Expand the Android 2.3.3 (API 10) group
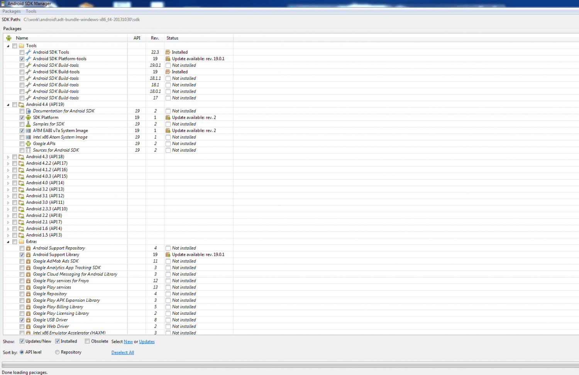 [8, 209]
